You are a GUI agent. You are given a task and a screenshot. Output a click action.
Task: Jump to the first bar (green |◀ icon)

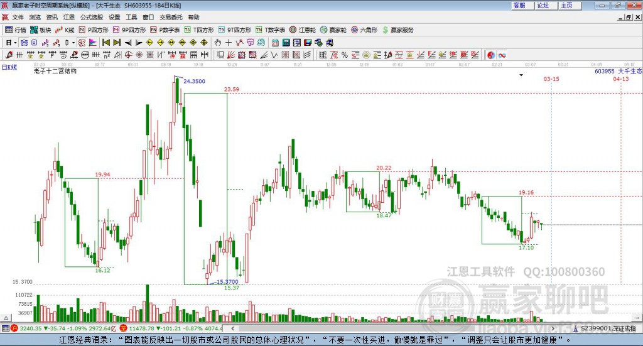click(105, 43)
